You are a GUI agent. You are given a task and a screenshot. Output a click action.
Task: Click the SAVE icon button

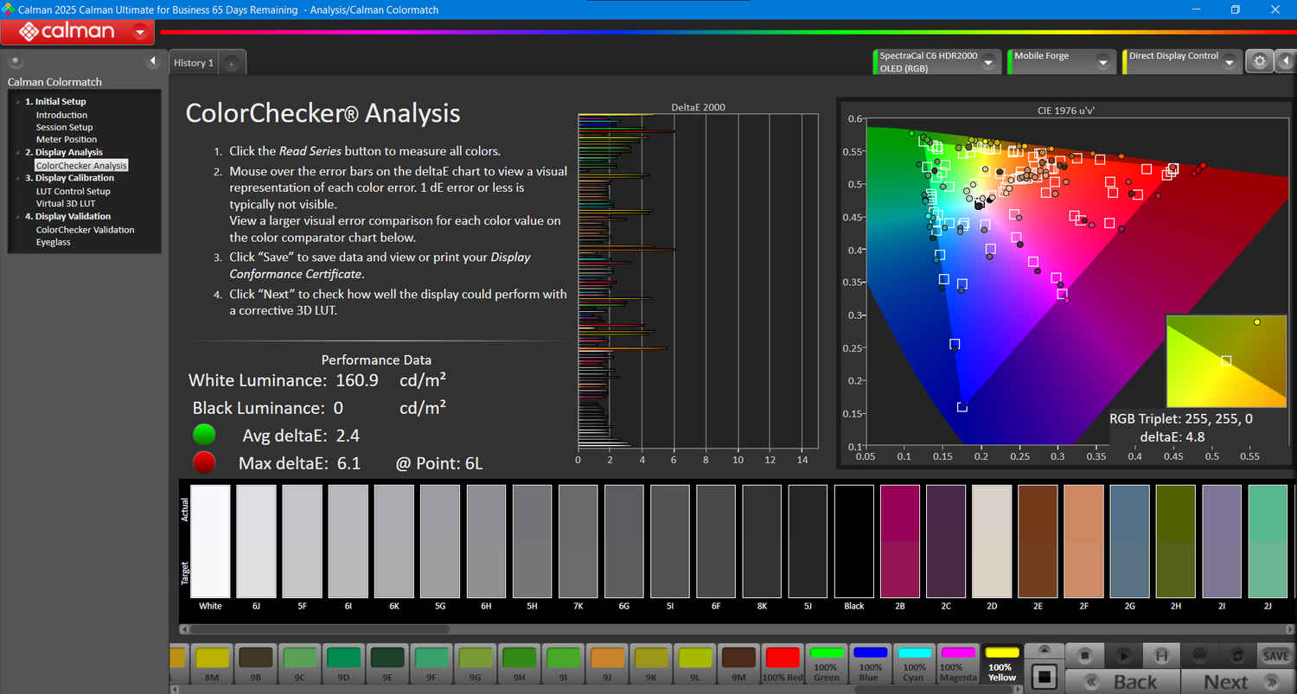[x=1275, y=656]
